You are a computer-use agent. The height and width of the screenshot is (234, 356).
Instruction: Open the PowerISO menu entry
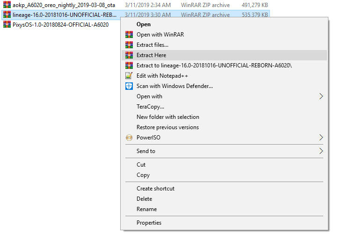pyautogui.click(x=225, y=138)
